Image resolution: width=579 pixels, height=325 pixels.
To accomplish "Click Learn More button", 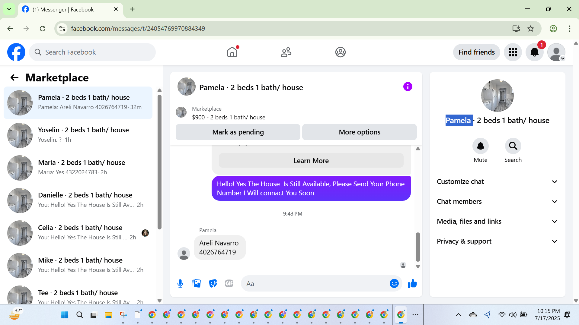I will click(311, 161).
